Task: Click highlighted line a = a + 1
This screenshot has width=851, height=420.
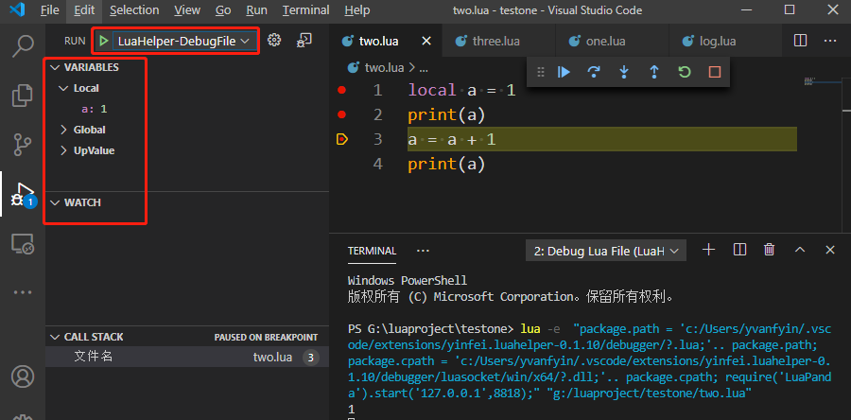Action: (602, 139)
